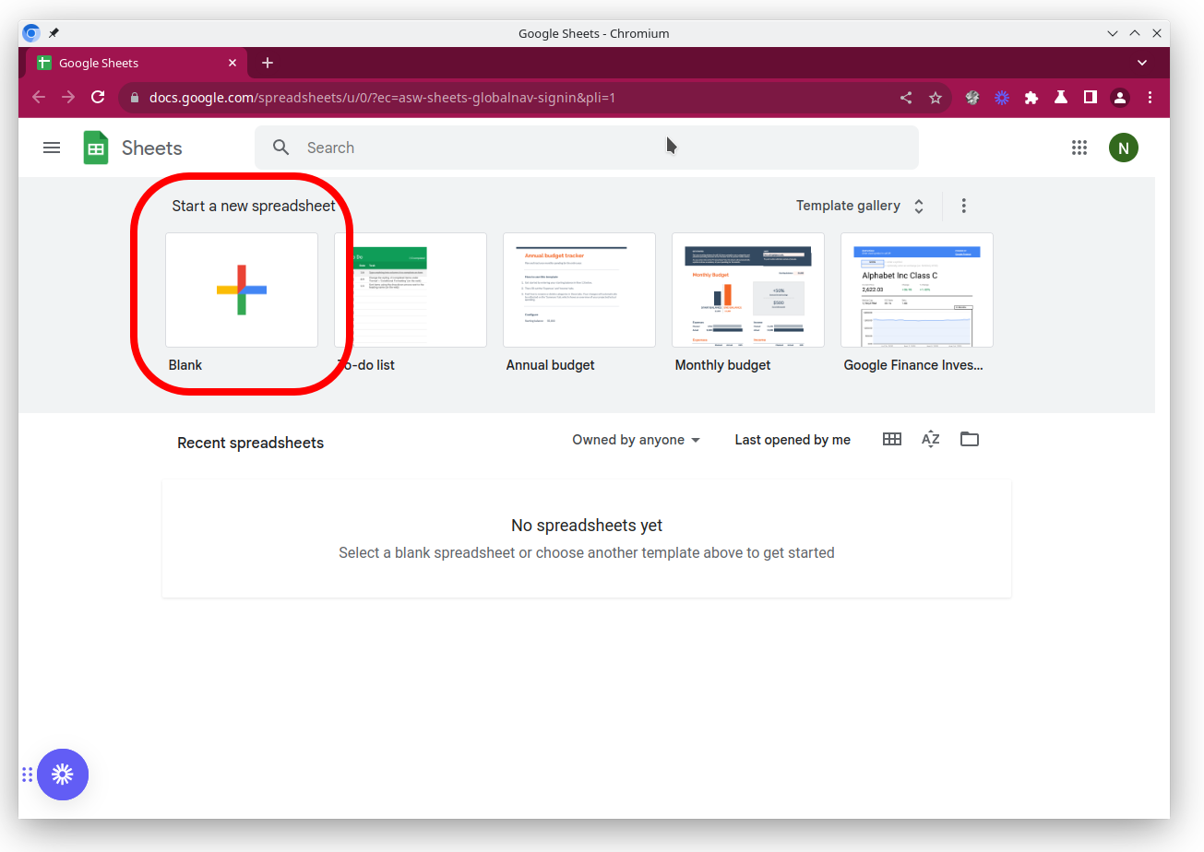
Task: Open the To-do list template
Action: pos(411,290)
